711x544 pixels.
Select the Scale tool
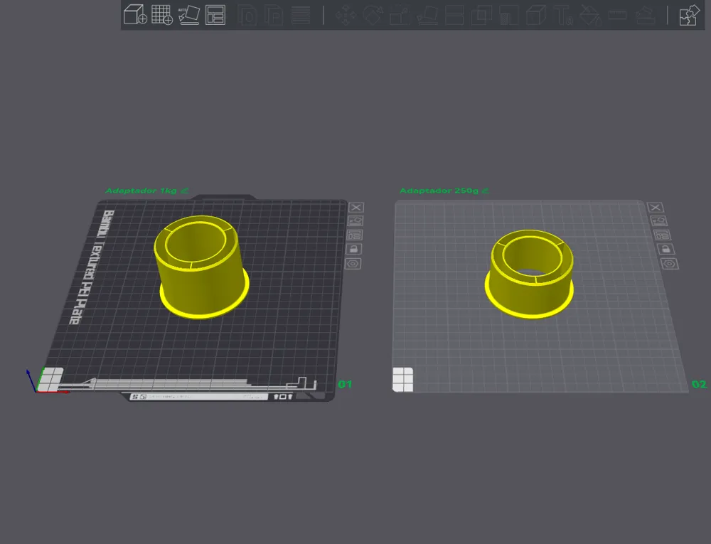tap(400, 14)
